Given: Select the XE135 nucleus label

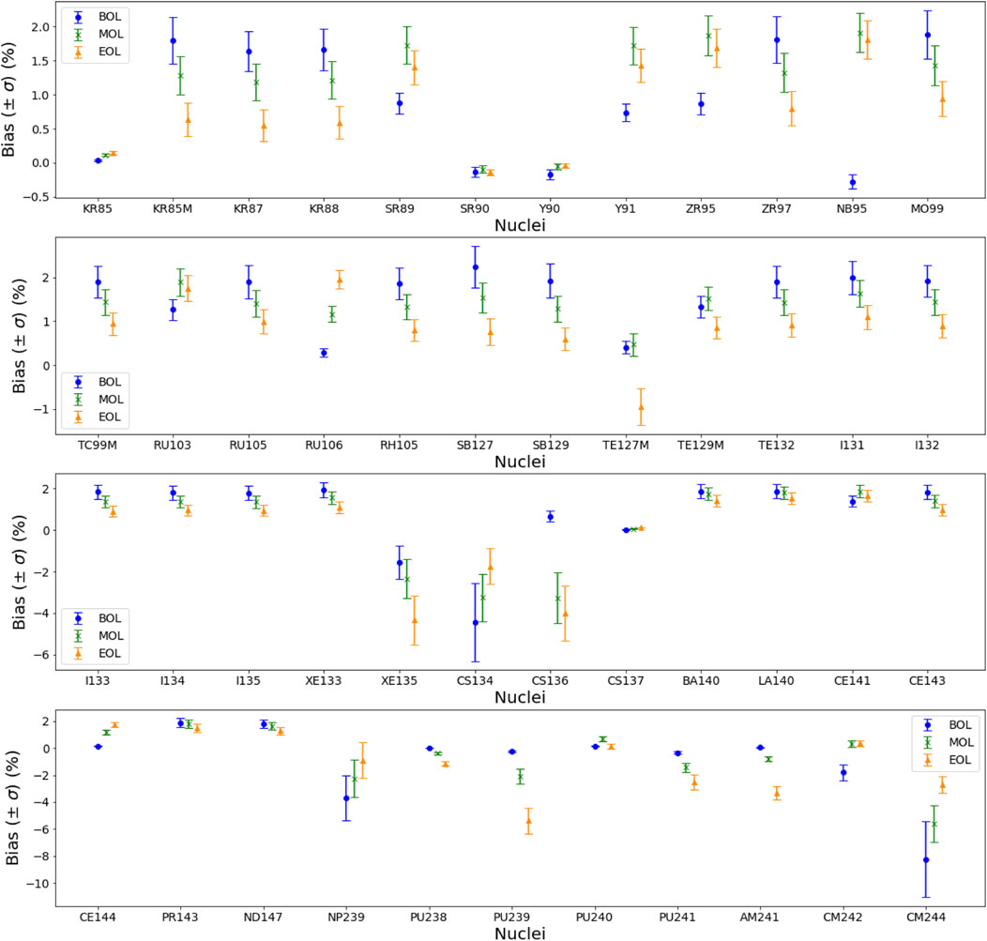Looking at the screenshot, I should click(x=399, y=681).
